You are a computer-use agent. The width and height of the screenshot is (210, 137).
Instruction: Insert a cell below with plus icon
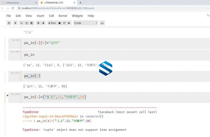[15, 23]
